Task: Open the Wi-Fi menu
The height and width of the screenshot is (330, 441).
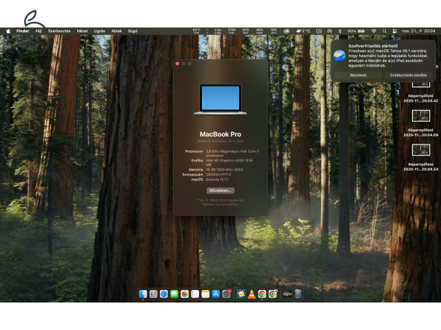Action: tap(373, 31)
